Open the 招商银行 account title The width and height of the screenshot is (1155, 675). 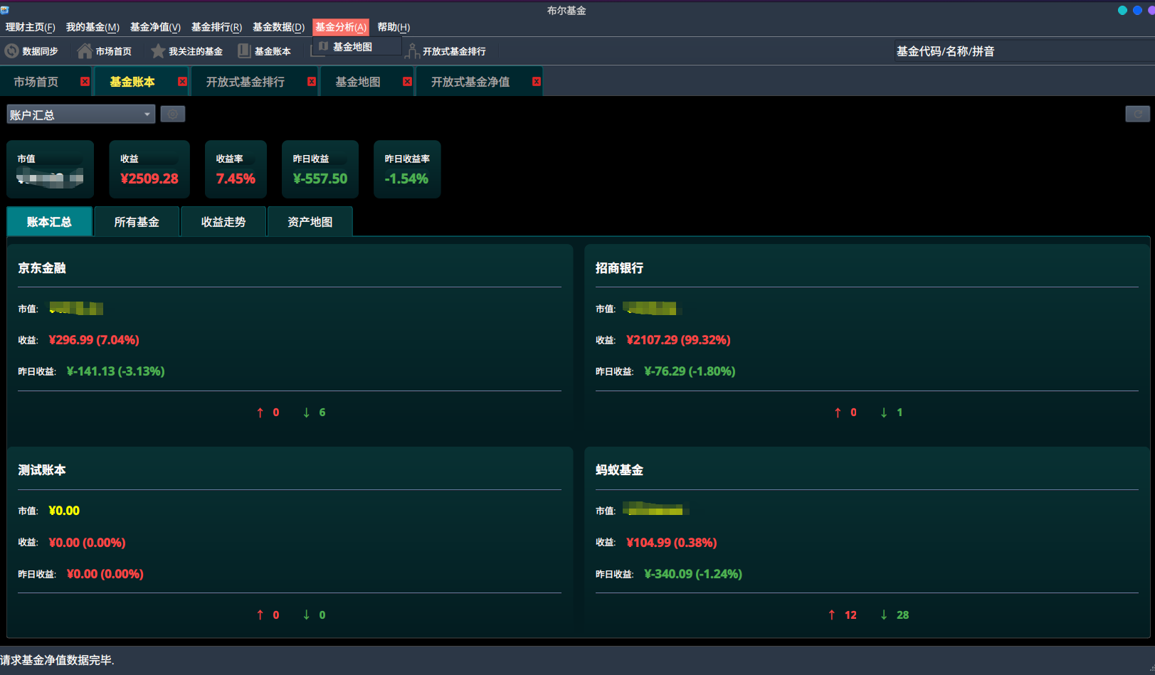(619, 268)
